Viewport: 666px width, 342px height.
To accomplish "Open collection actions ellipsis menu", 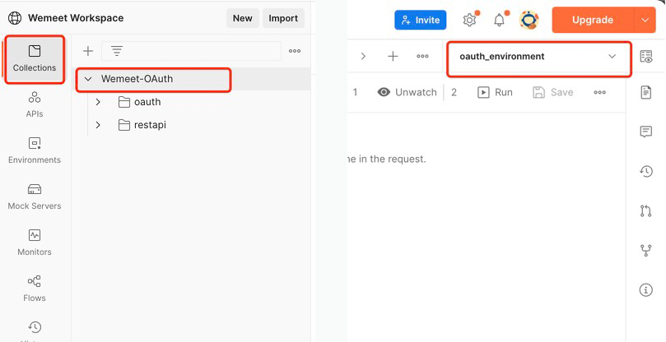I will [x=600, y=92].
